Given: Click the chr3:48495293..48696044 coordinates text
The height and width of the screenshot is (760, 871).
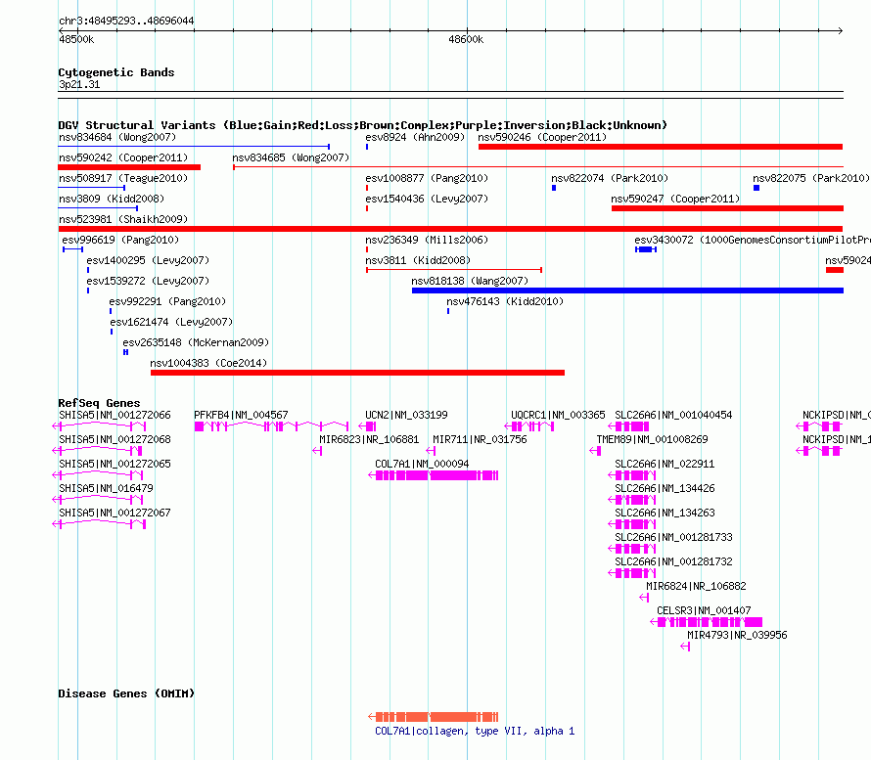Looking at the screenshot, I should click(x=126, y=21).
